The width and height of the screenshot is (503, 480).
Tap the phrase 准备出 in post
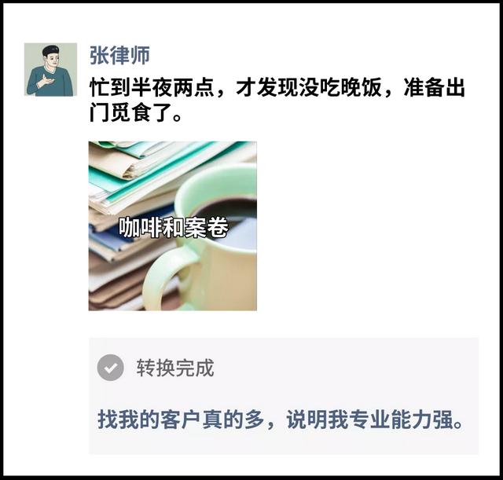435,87
